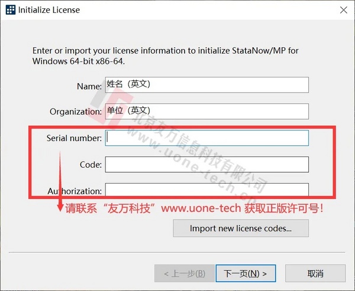
Task: Click the disabled 上一步(B) back button
Action: 185,273
